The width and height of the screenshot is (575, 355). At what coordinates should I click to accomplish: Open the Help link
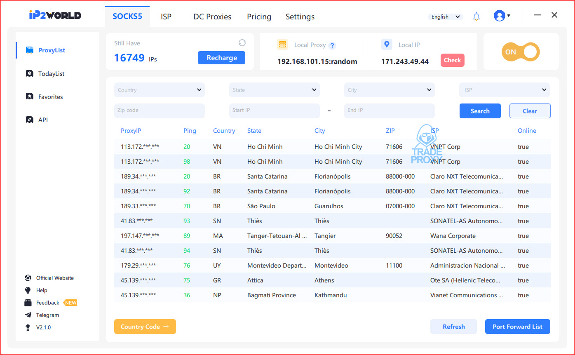[42, 290]
